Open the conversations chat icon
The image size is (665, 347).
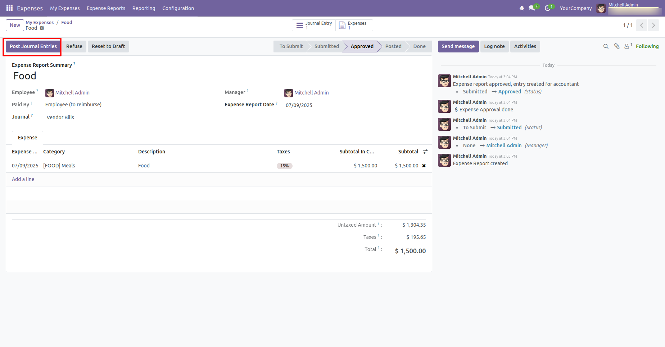pyautogui.click(x=532, y=8)
